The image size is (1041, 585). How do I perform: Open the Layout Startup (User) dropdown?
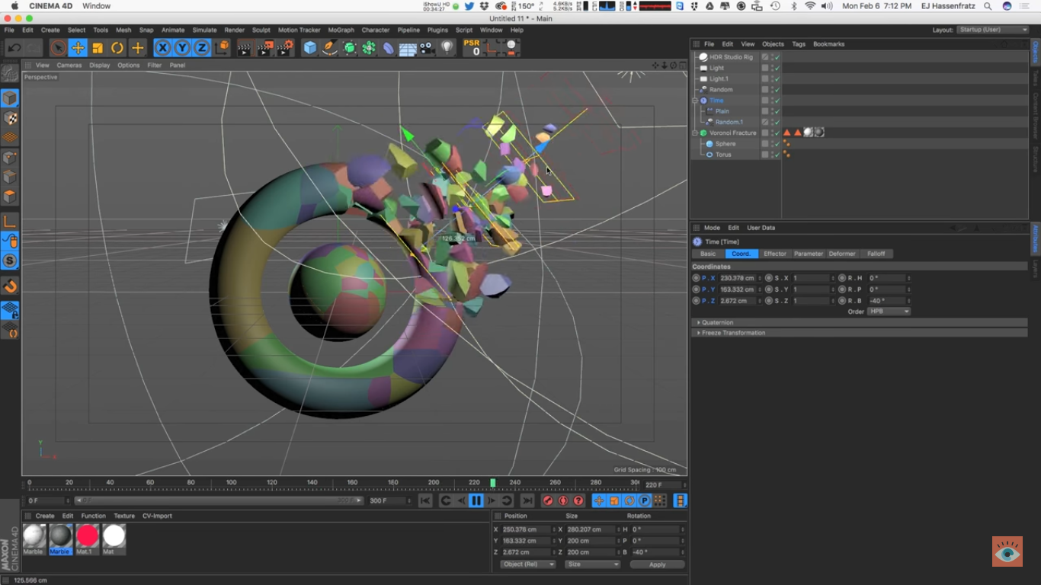[993, 30]
